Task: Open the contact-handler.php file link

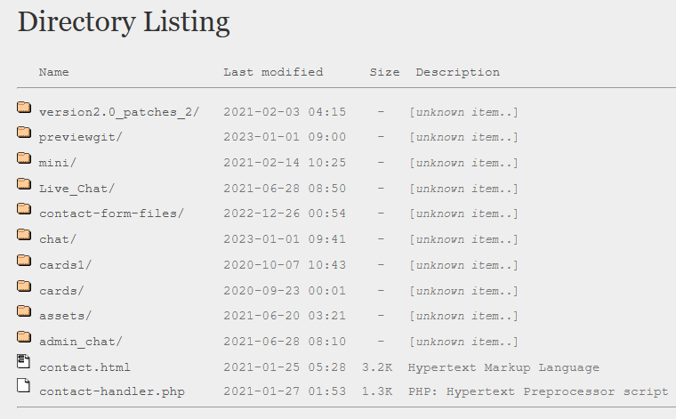Action: pos(111,392)
